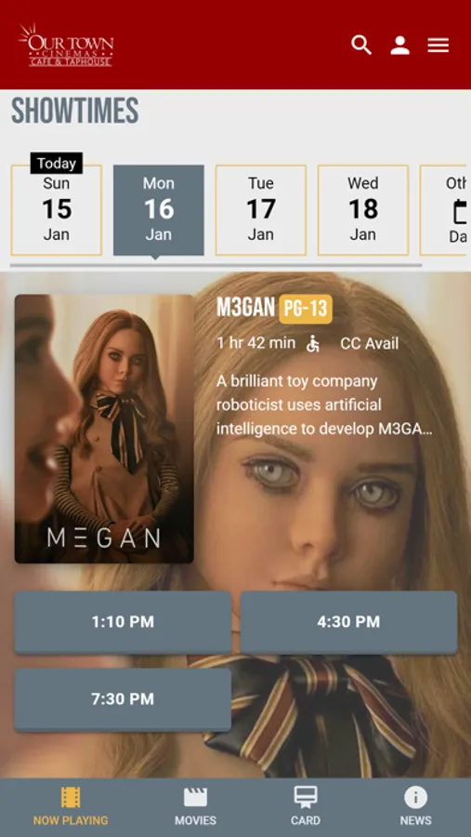Choose the 1:10 PM showtime
471x837 pixels.
pos(123,622)
